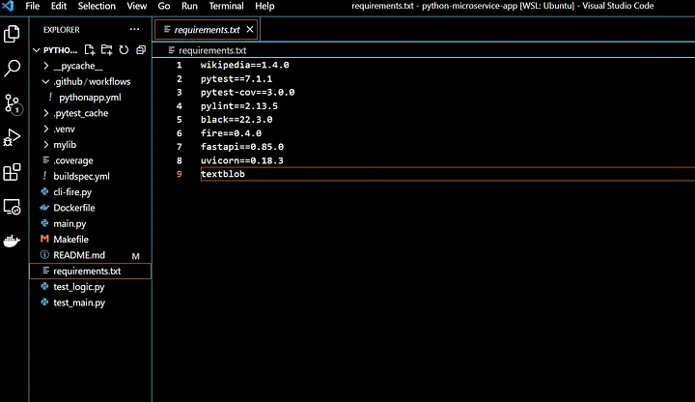Open the Run and Debug view
Viewport: 695px width, 402px height.
(x=12, y=137)
